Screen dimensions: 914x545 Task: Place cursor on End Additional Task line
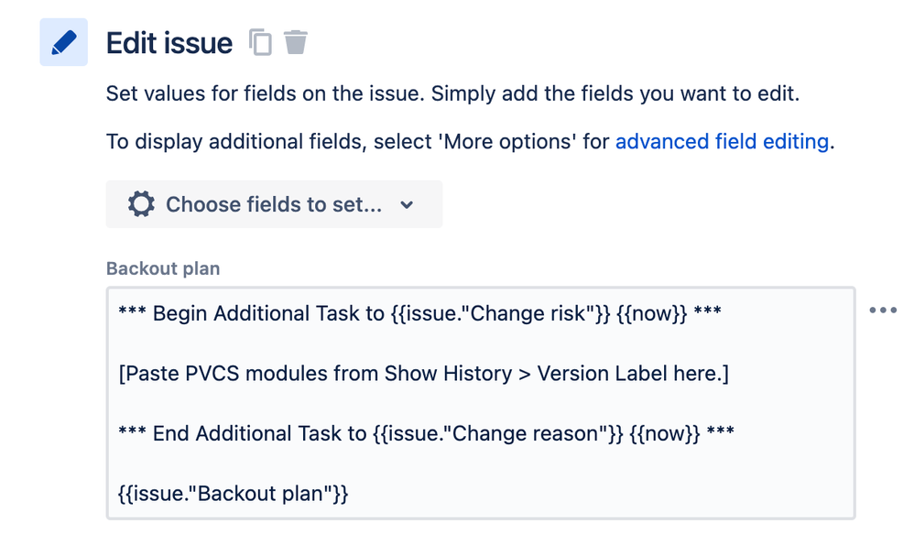[x=426, y=433]
